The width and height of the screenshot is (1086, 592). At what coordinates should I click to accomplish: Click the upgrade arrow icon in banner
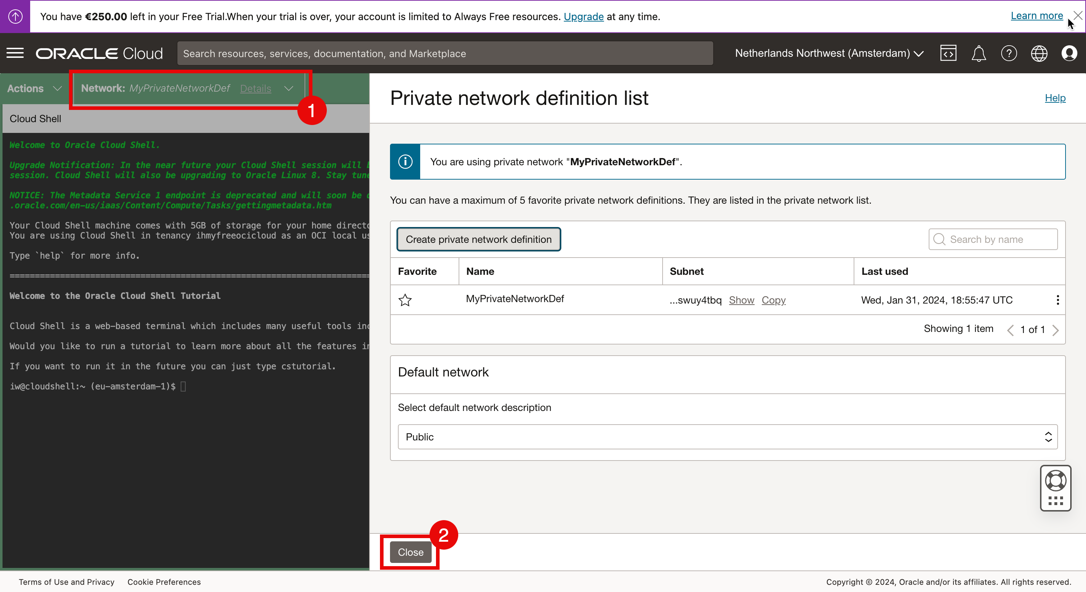pyautogui.click(x=15, y=17)
